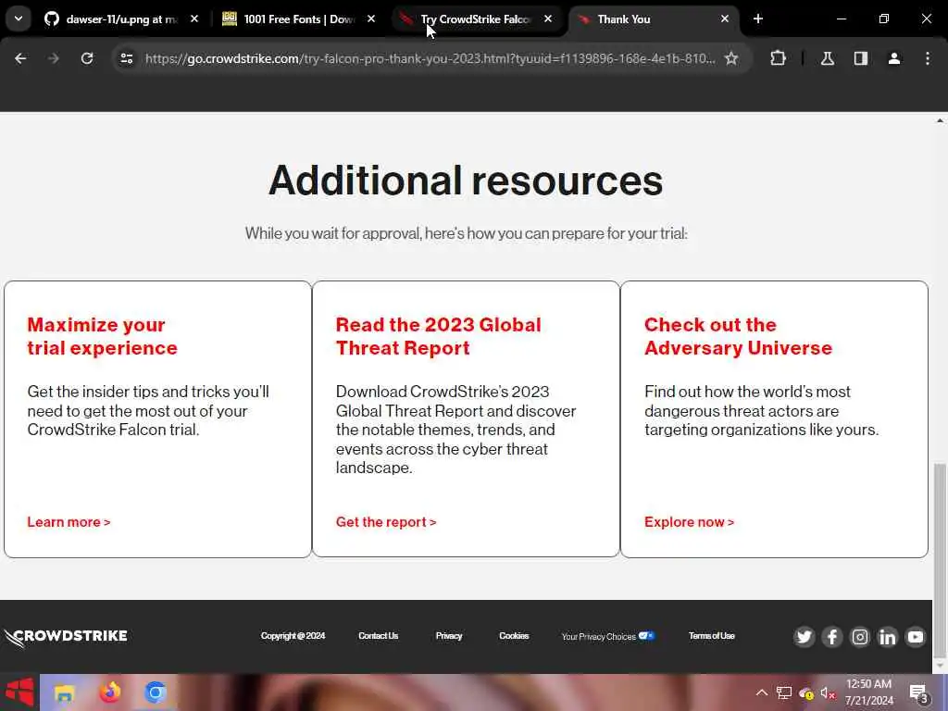Open the Extensions puzzle icon
Screen dimensions: 948x711
point(778,58)
